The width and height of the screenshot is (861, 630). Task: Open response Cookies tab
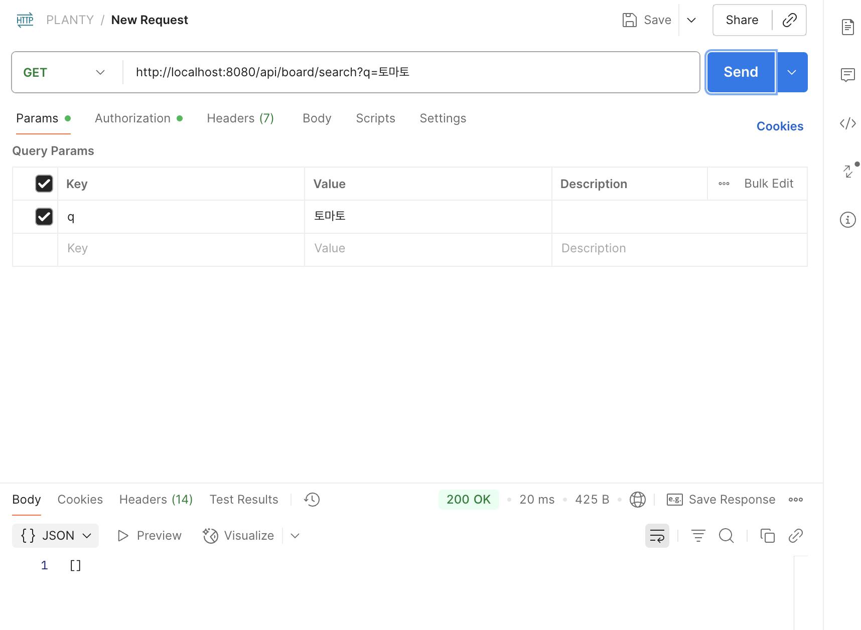[80, 500]
